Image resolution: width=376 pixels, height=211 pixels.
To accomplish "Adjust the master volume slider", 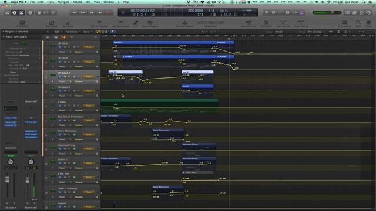I will tap(327, 12).
